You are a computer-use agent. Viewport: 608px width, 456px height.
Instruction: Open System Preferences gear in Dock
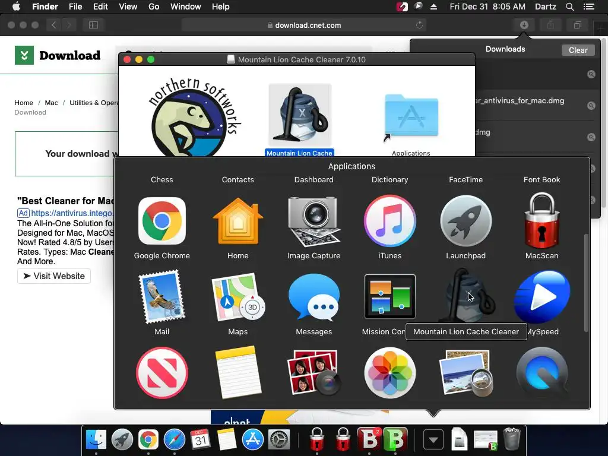pyautogui.click(x=279, y=440)
